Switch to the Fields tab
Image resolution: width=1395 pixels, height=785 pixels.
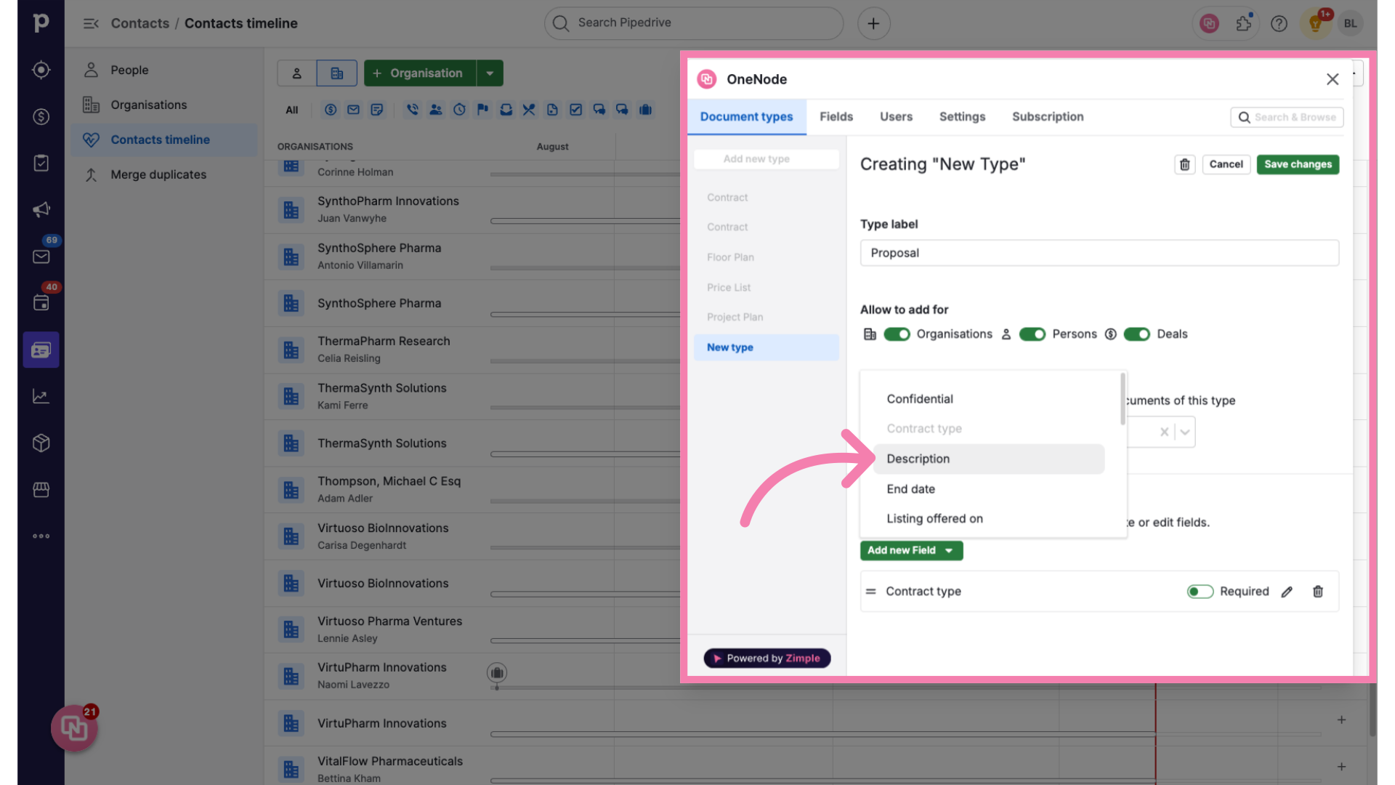(x=836, y=117)
